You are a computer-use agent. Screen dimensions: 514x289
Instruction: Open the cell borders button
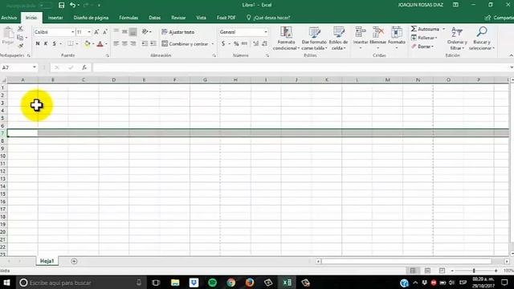click(71, 43)
